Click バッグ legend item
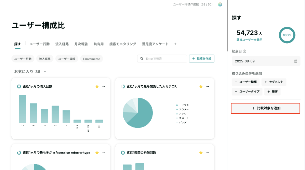Viewport: 305px width, 170px height. [181, 122]
